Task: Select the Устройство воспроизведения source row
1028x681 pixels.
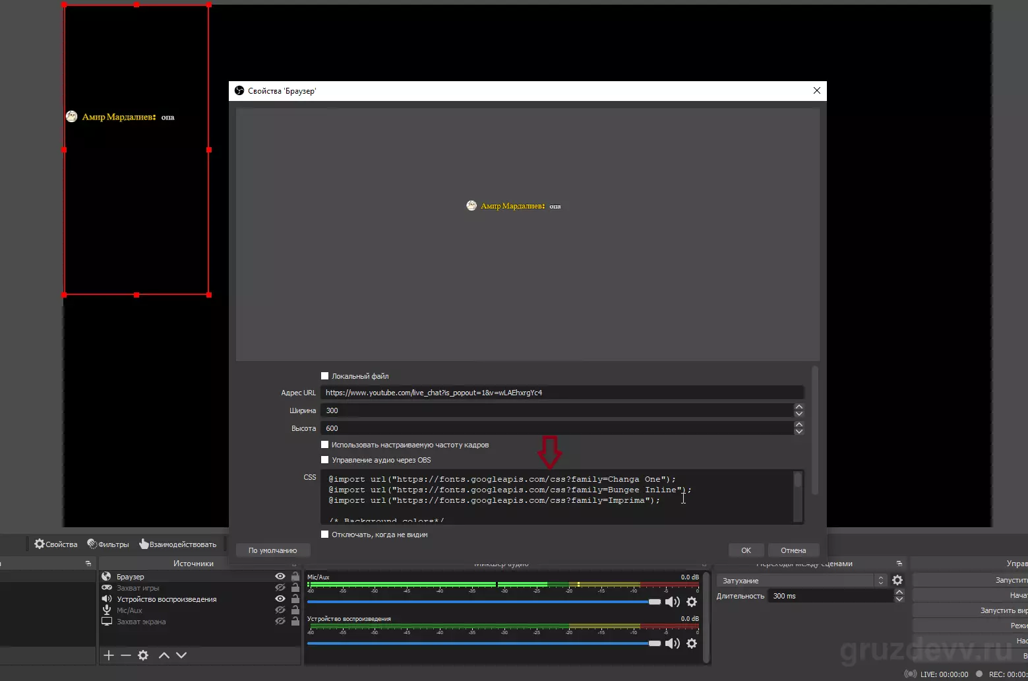Action: click(x=199, y=599)
